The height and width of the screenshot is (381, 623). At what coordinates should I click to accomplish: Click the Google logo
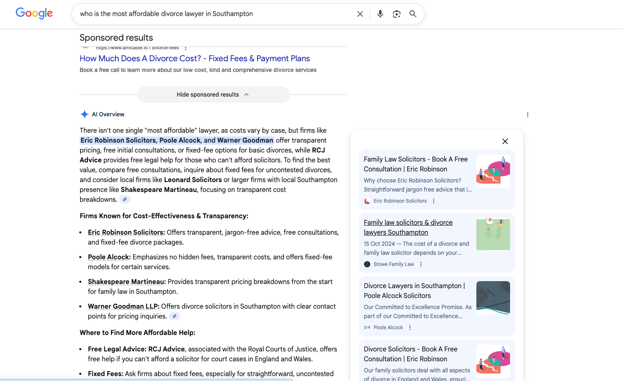tap(34, 13)
